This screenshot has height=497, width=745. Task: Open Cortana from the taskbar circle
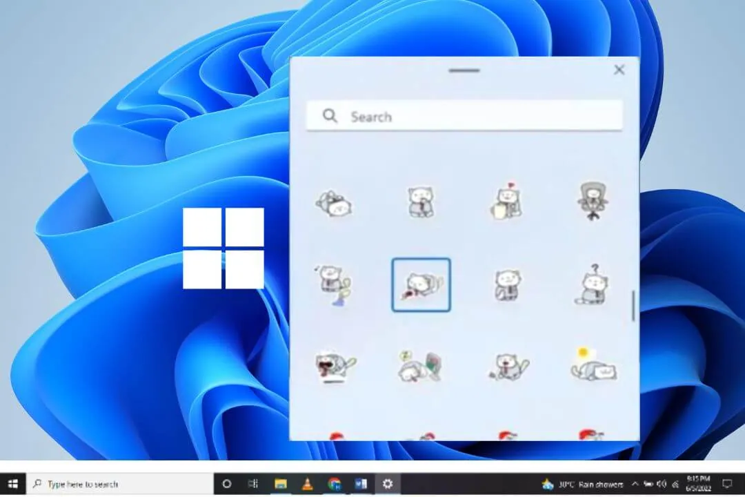coord(227,484)
